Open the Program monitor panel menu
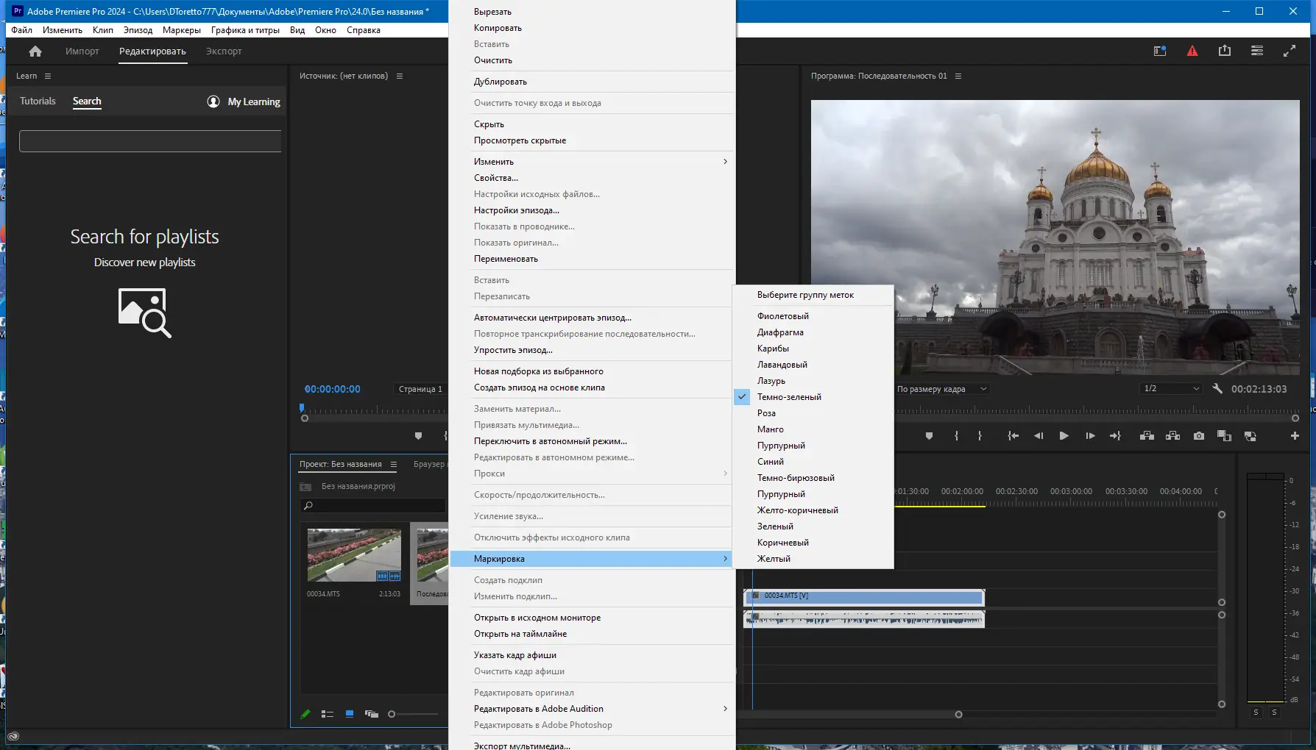 958,76
